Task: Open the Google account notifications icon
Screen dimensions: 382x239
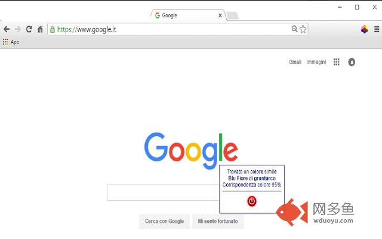Action: 352,62
